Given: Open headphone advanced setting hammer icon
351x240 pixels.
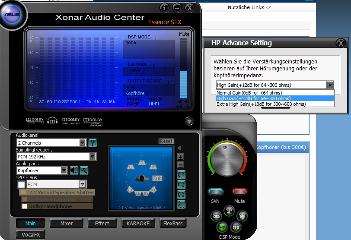Looking at the screenshot, I should [84, 171].
